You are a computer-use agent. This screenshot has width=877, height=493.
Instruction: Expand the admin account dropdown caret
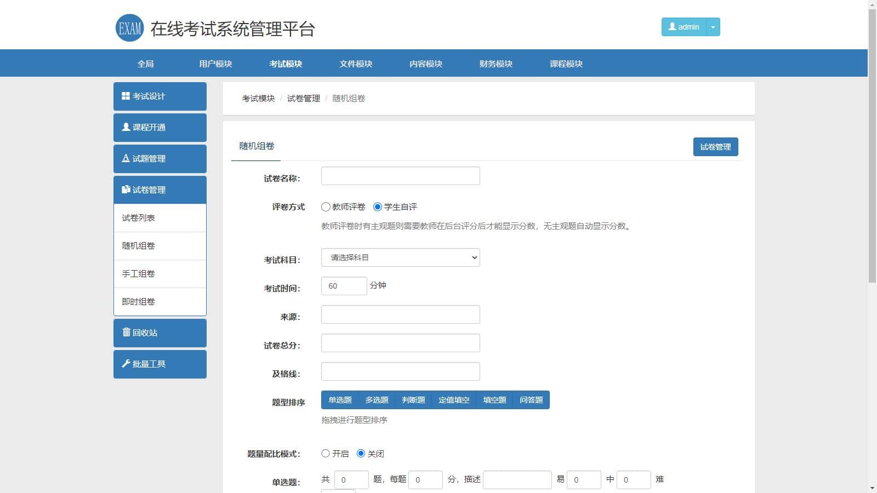coord(713,27)
